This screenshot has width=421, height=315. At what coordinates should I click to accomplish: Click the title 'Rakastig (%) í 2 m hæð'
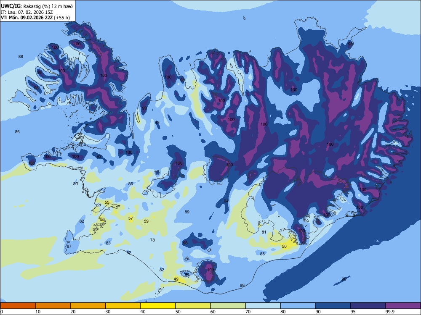point(48,6)
